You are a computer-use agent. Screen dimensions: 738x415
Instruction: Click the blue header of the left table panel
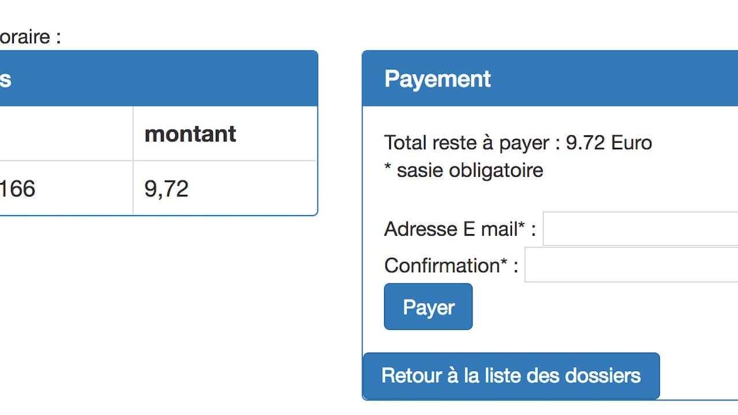[x=156, y=79]
